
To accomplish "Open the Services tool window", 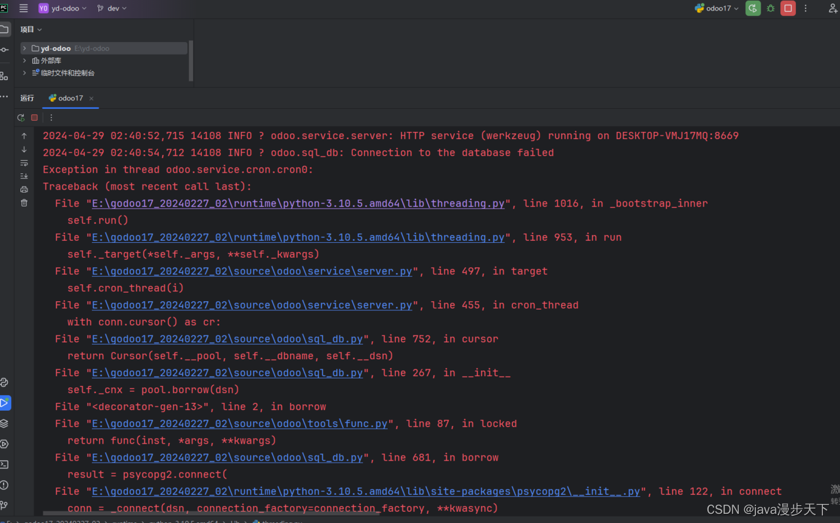I will point(5,444).
